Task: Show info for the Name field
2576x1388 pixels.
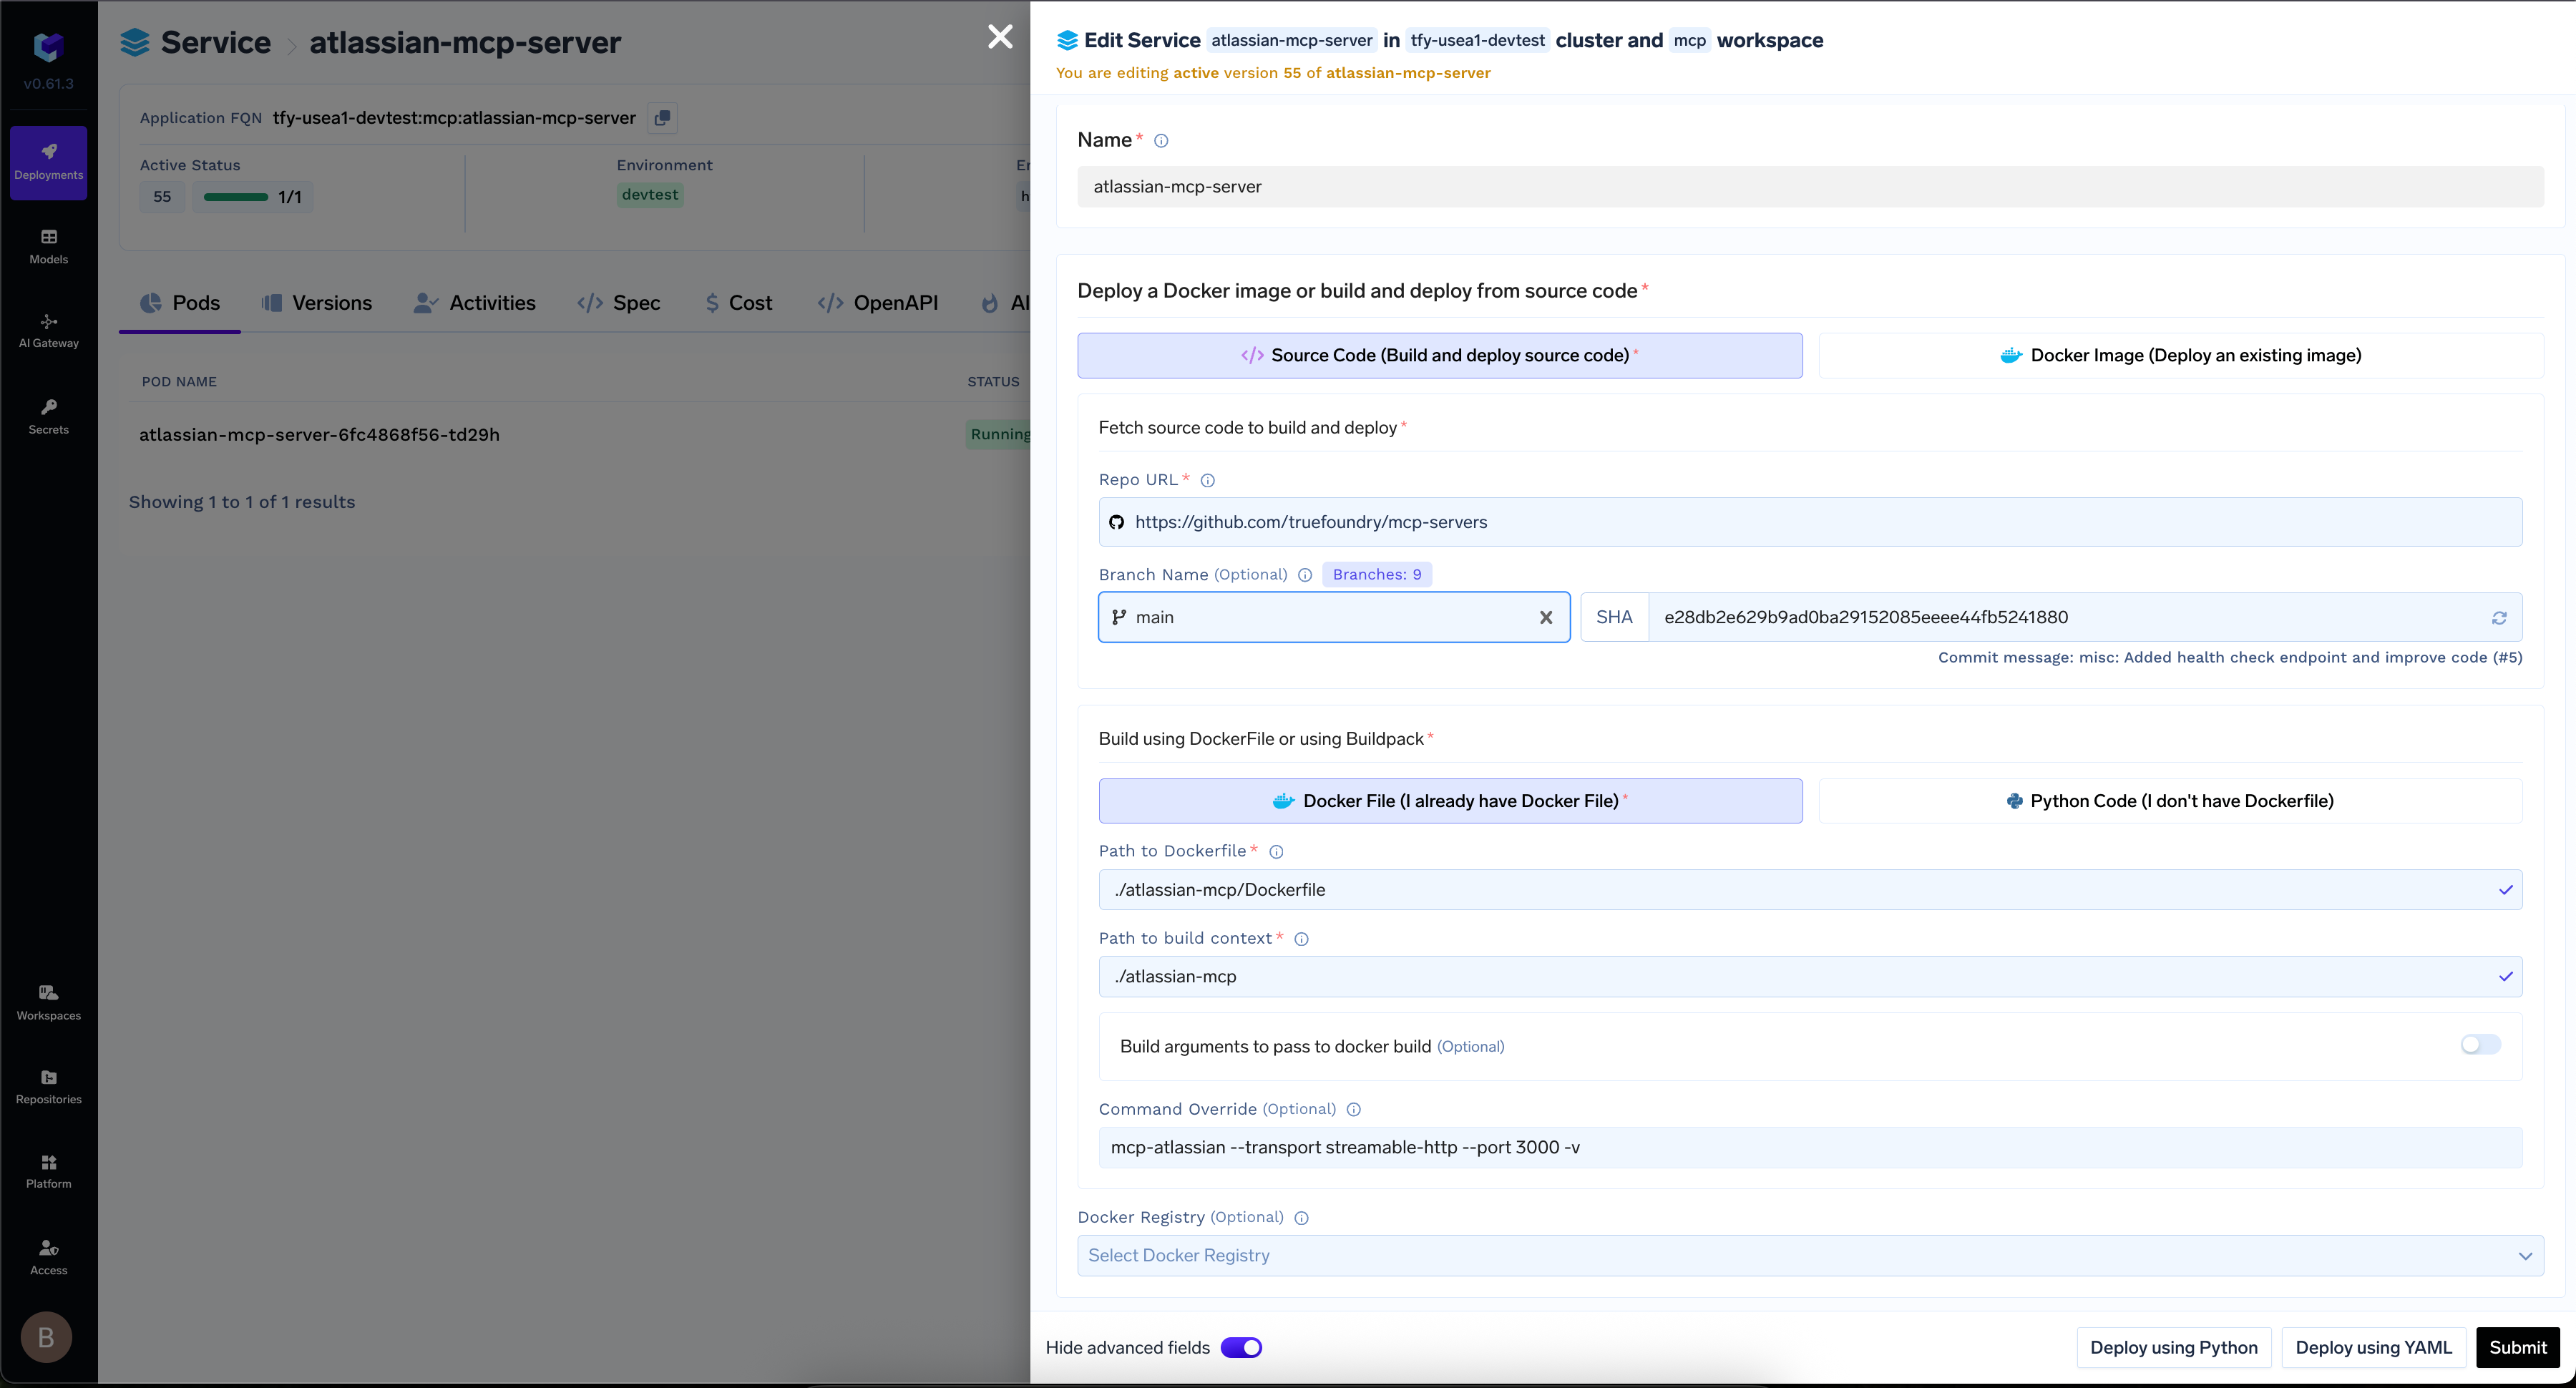Action: (x=1161, y=141)
